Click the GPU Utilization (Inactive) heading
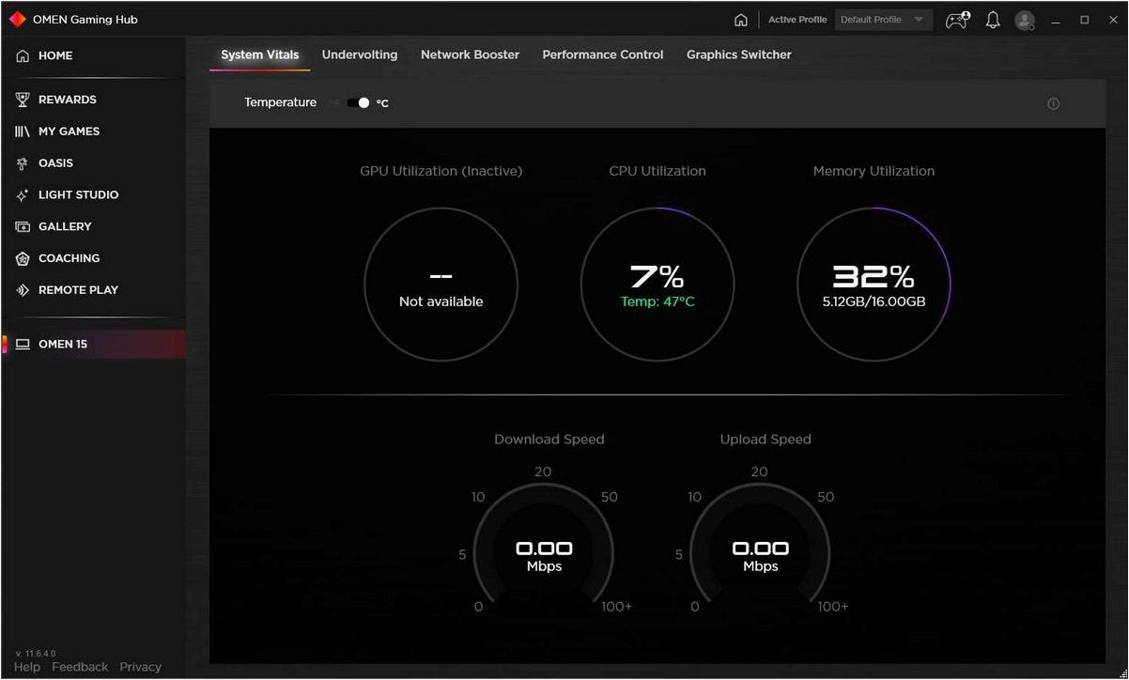 click(x=441, y=171)
